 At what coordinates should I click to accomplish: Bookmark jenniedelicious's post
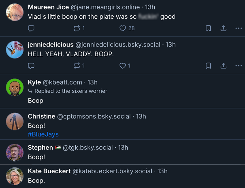pos(208,66)
